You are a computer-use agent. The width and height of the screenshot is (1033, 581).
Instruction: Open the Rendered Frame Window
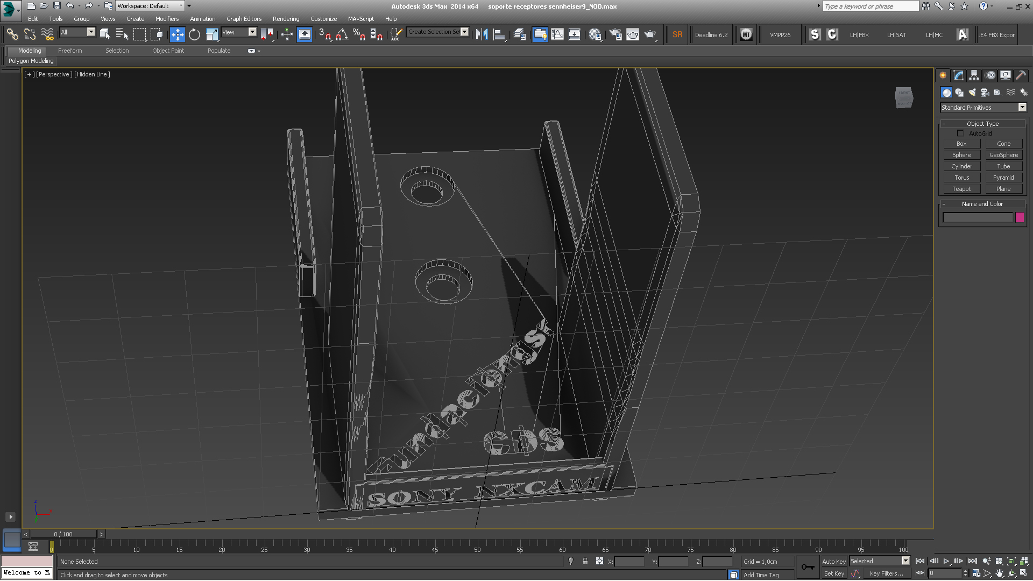tap(633, 34)
